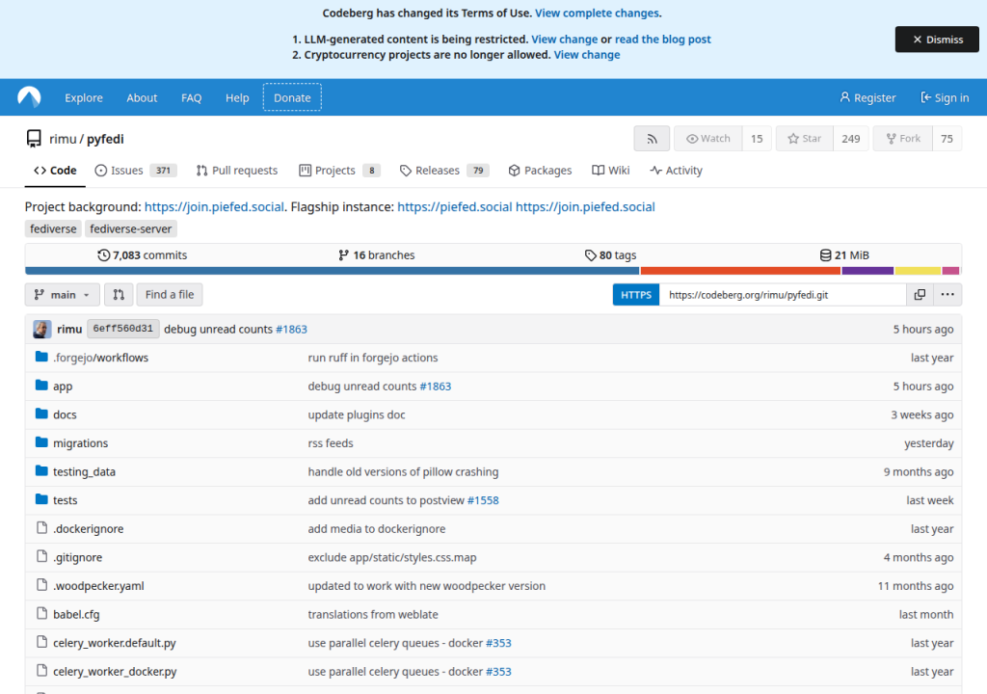
Task: Click the celery_worker_docker.py file icon
Action: 41,671
